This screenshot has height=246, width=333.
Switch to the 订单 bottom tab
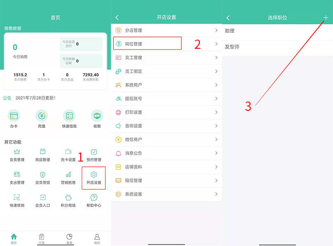[x=42, y=238]
